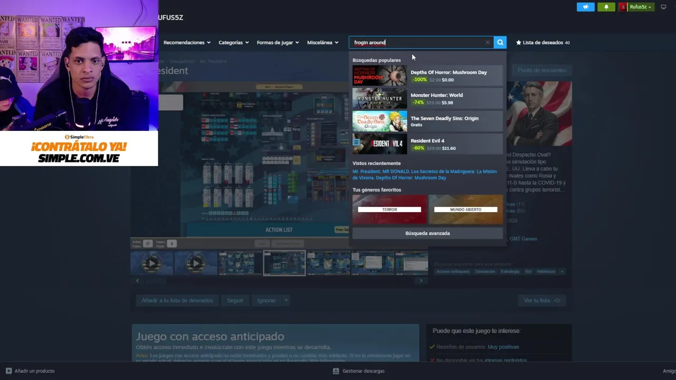This screenshot has width=676, height=380.
Task: Click the Big Picture mode monitor icon
Action: click(x=663, y=7)
